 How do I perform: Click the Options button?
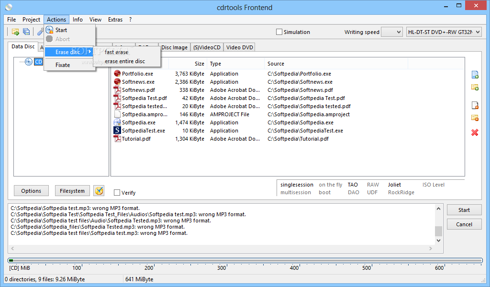tap(31, 191)
